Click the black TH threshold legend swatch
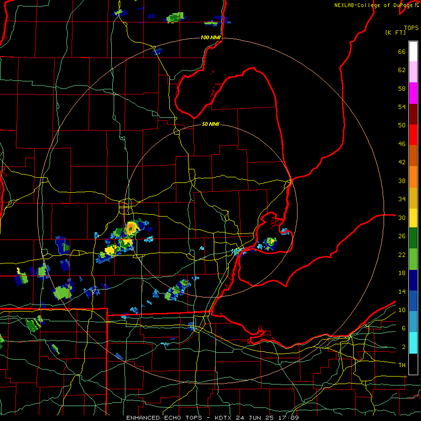The height and width of the screenshot is (421, 421). point(413,364)
